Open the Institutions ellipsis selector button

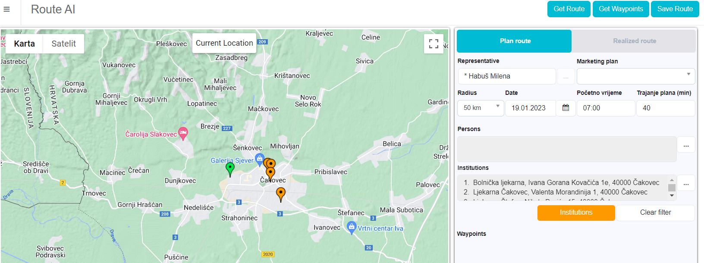686,184
